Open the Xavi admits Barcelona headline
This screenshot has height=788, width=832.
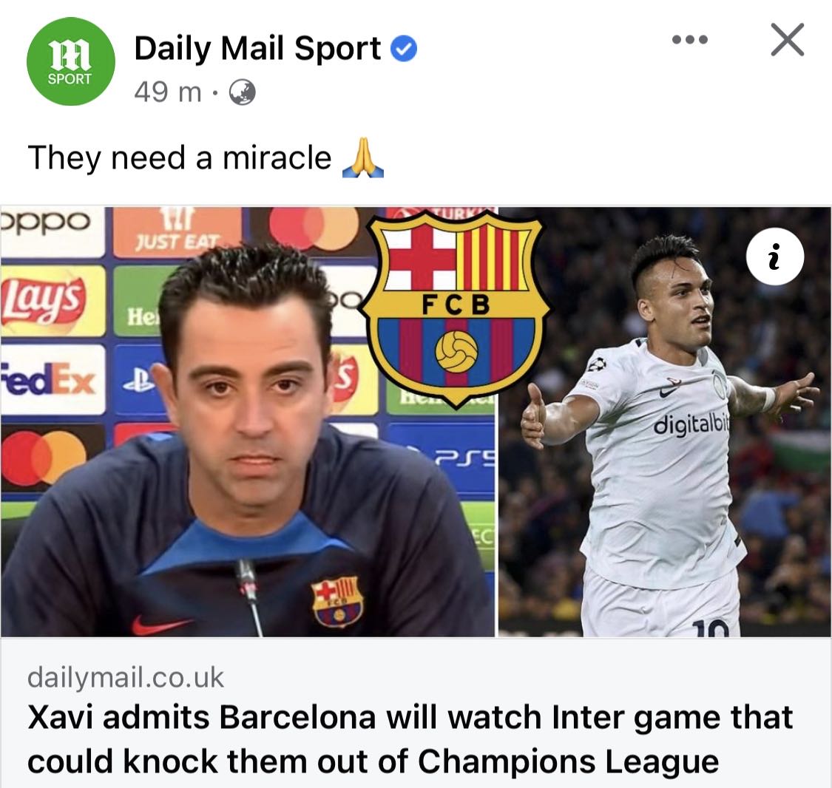410,739
